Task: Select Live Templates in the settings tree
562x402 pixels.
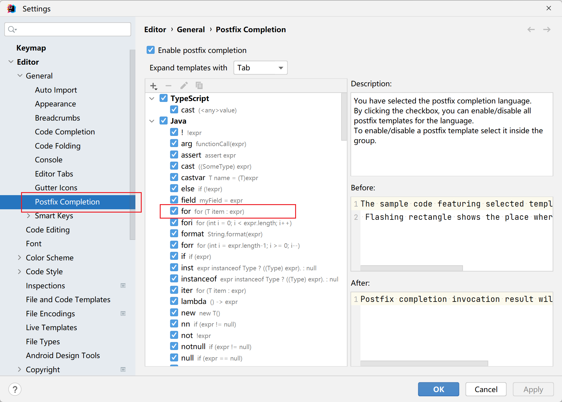Action: pos(51,327)
